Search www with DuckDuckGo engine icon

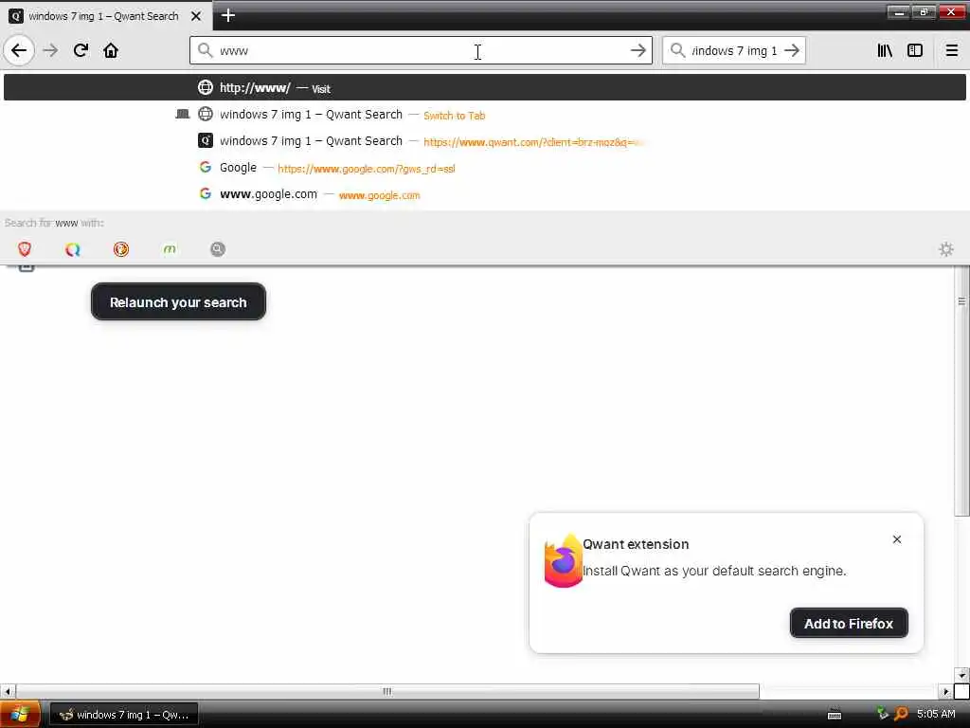[x=121, y=249]
